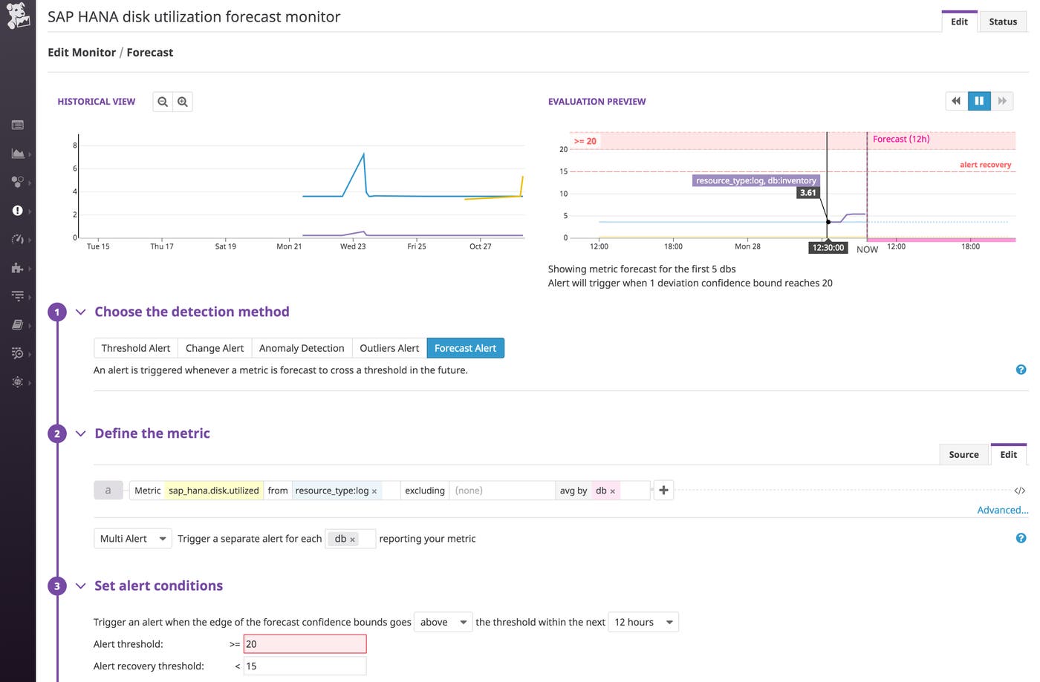Open the Metrics explorer sidebar icon
Viewport: 1040px width, 682px height.
click(x=19, y=154)
